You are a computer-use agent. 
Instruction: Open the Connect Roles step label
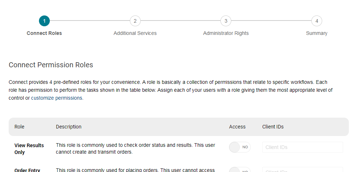[x=44, y=33]
